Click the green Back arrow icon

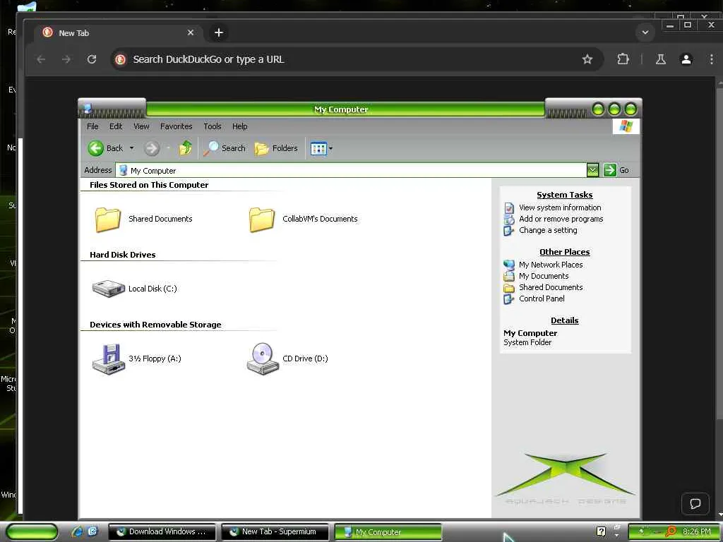pos(96,148)
